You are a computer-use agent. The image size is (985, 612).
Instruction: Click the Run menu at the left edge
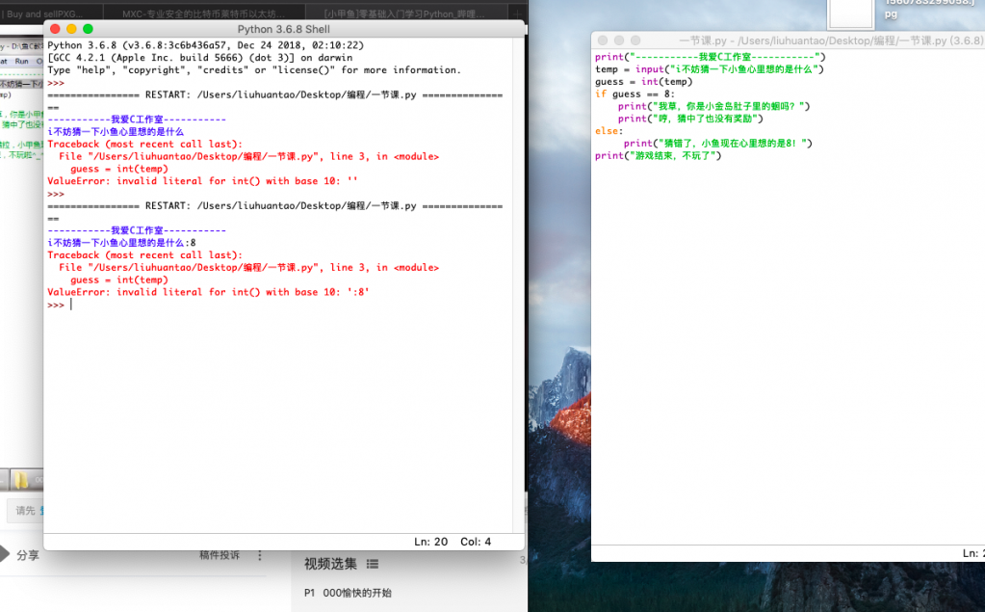tap(24, 60)
